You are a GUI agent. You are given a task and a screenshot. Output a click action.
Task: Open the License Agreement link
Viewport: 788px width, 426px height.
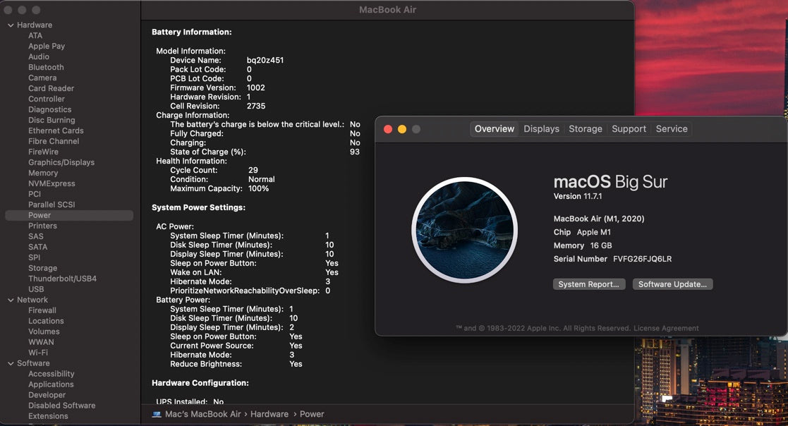coord(665,328)
